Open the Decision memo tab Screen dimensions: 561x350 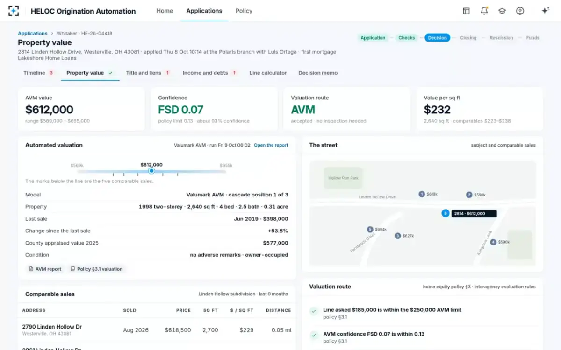coord(318,73)
